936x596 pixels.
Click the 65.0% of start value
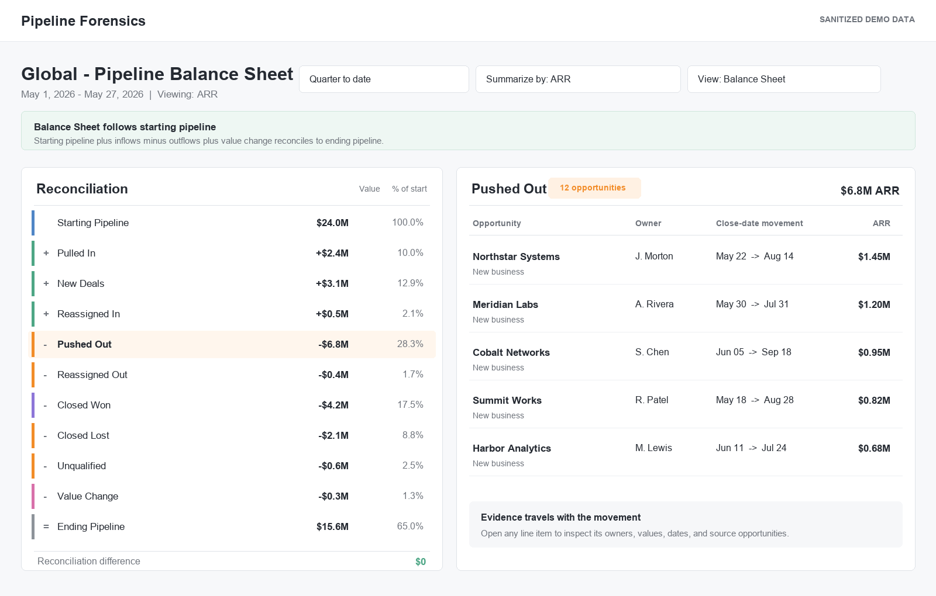[410, 526]
